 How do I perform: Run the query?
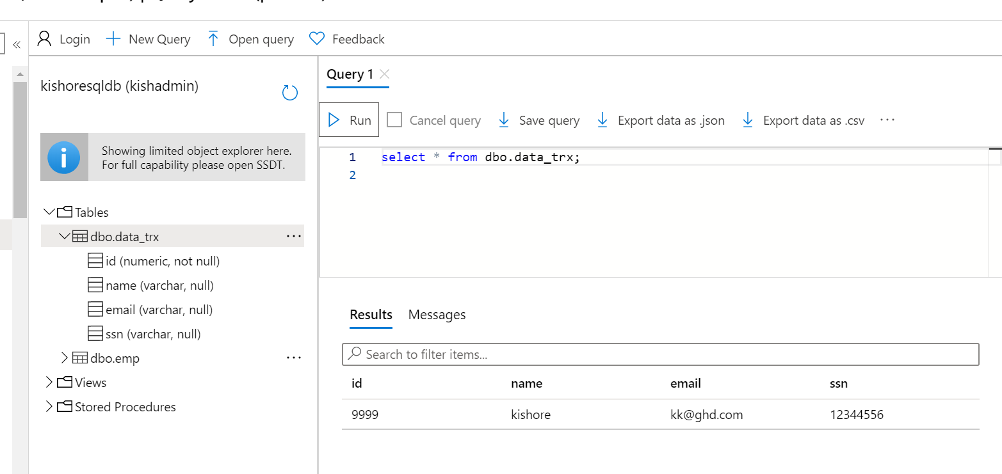click(349, 120)
